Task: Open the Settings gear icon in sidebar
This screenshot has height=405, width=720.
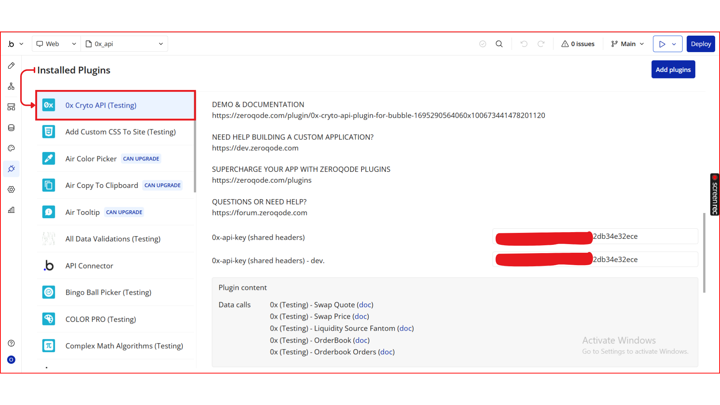Action: (11, 189)
